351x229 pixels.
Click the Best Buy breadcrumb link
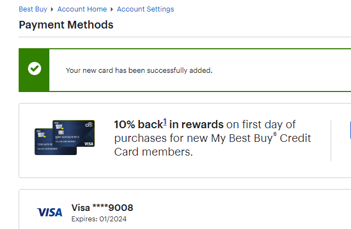coord(33,9)
